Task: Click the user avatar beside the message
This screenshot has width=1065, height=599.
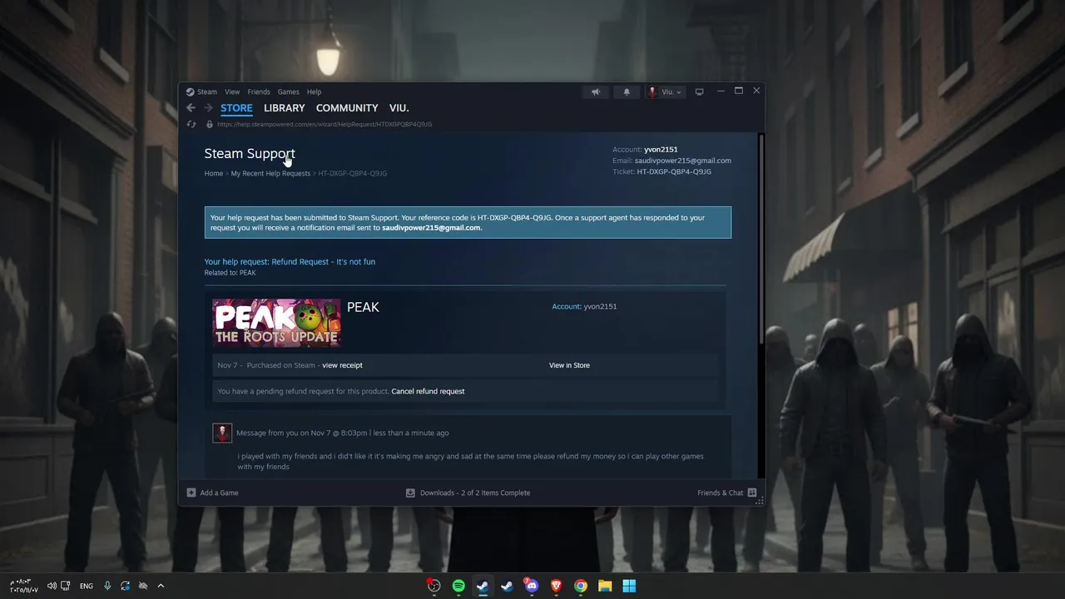Action: click(x=222, y=433)
